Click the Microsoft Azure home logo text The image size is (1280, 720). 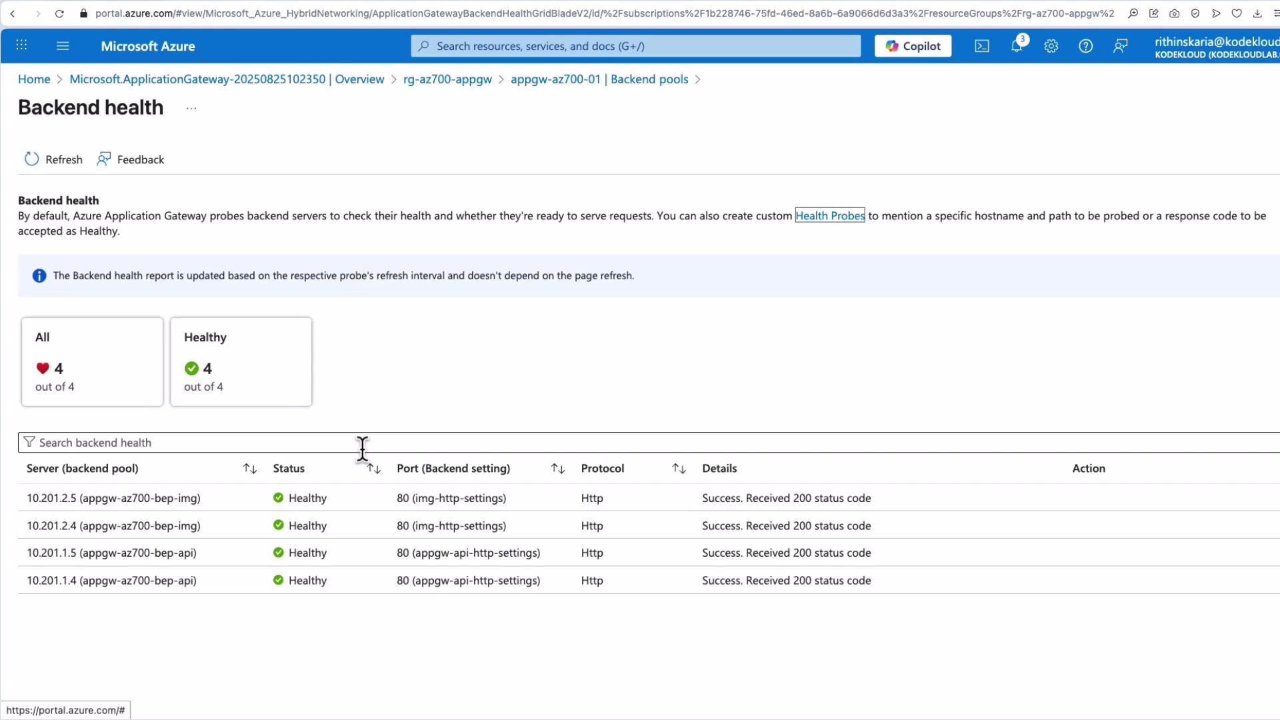click(148, 46)
